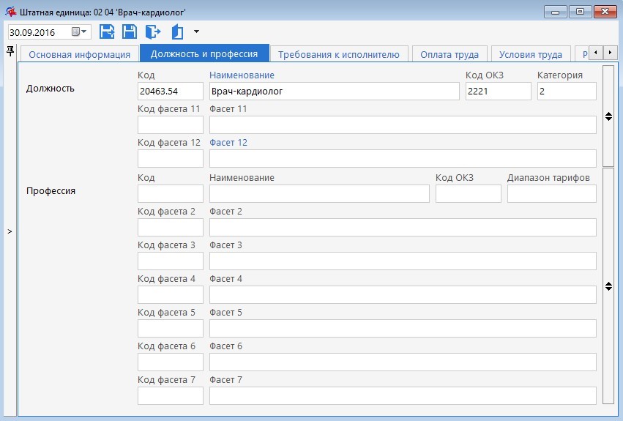
Task: Click the Код фасета 12 field
Action: pos(171,159)
